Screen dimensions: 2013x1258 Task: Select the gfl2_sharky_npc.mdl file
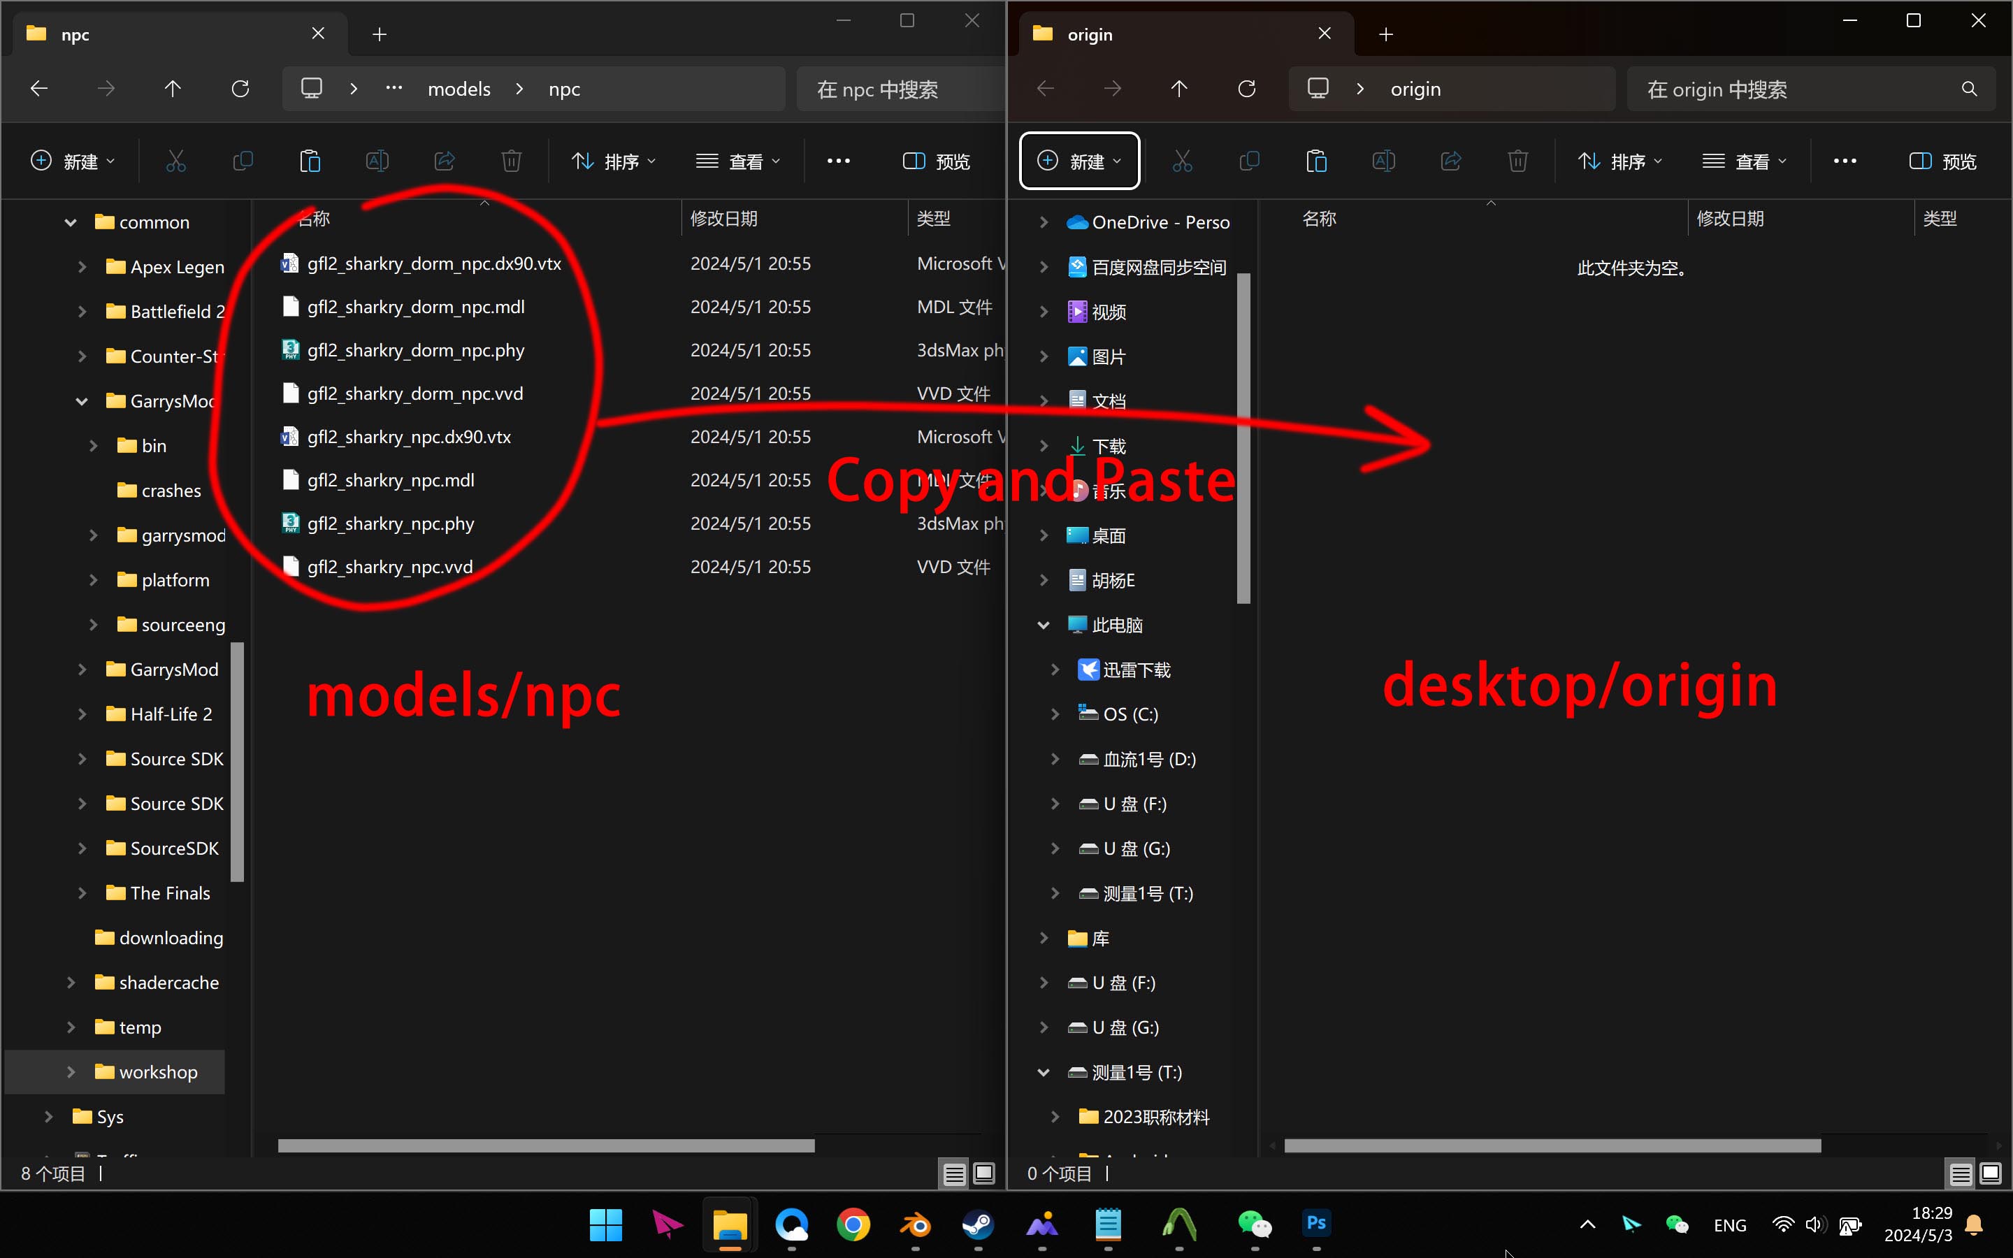tap(390, 480)
